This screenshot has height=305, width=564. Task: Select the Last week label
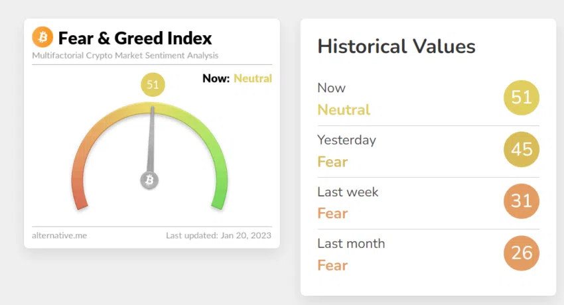348,192
